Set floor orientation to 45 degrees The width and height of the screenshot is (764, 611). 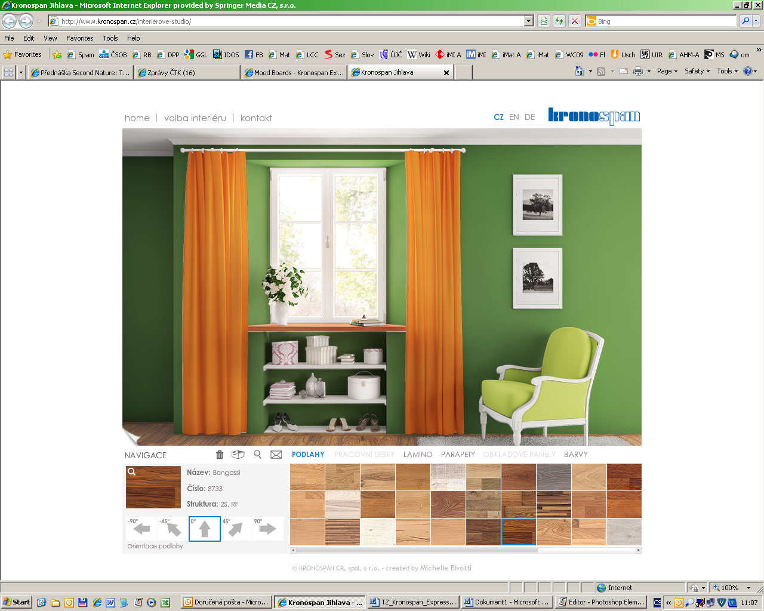pyautogui.click(x=235, y=529)
